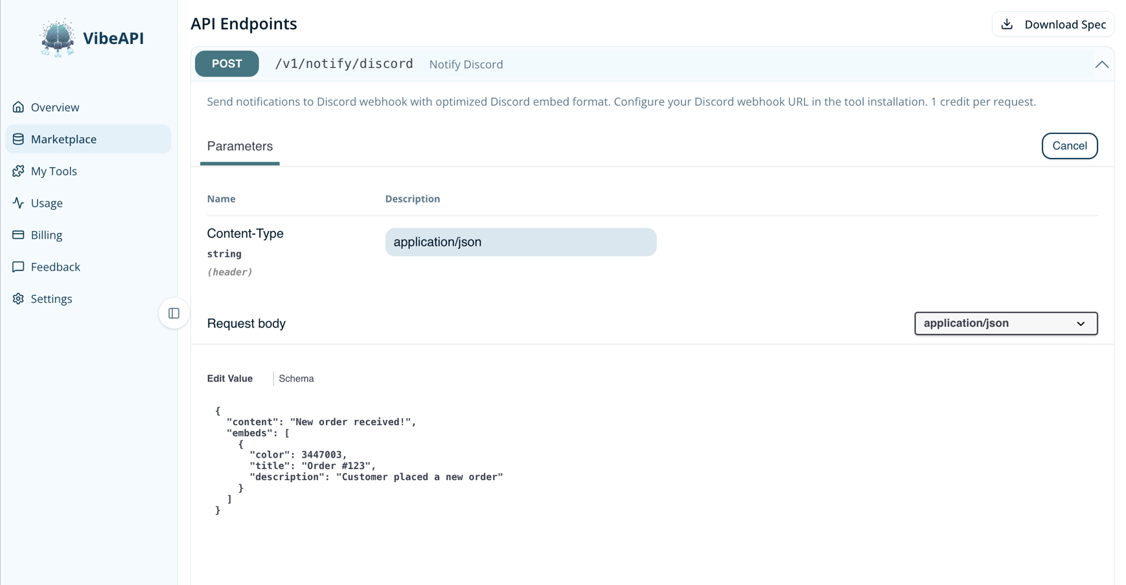Toggle the POST method badge
Viewport: 1126px width, 585px height.
(x=226, y=63)
